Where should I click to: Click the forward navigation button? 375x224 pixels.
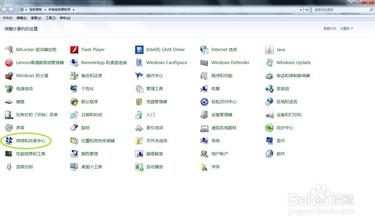click(11, 10)
